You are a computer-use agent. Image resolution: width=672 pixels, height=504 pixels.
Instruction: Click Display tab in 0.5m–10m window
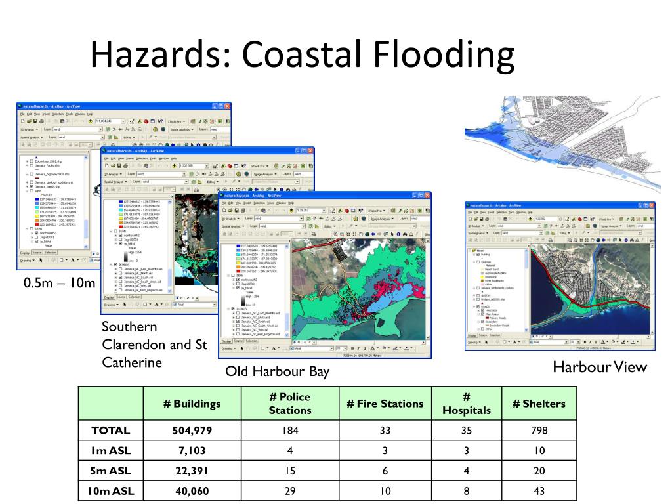tap(25, 253)
